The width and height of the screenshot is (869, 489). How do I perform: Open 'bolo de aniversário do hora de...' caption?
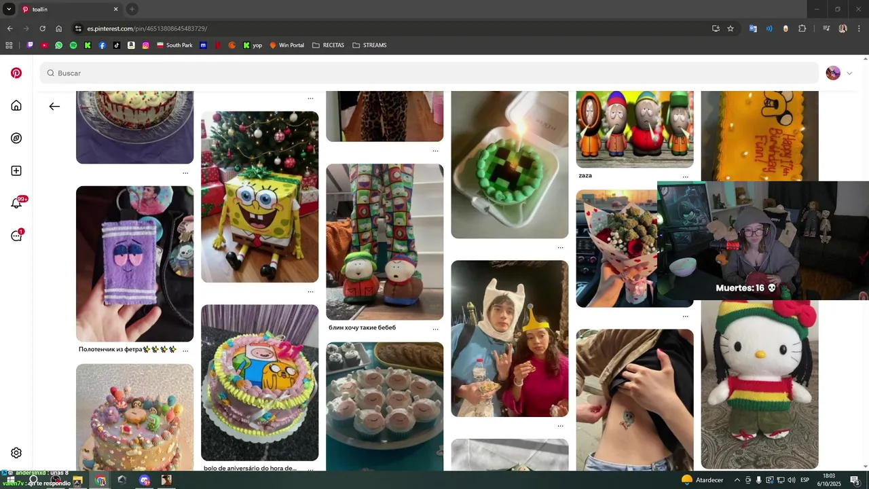pos(250,468)
